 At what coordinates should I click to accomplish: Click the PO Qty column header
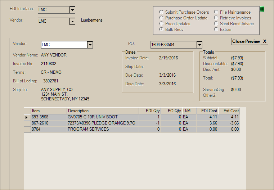coord(171,111)
